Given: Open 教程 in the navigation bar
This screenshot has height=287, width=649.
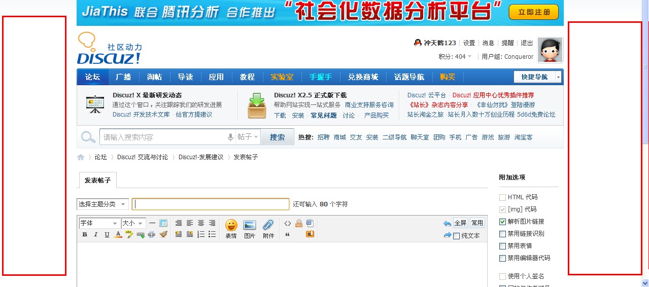Looking at the screenshot, I should 247,77.
